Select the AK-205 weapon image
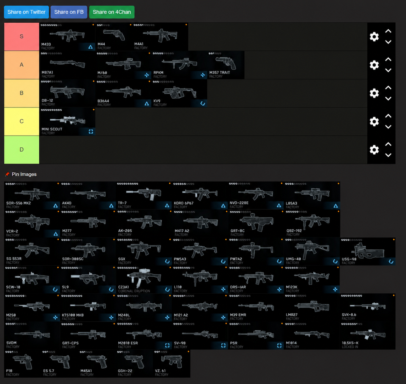Viewport: 406px width, 384px height. click(x=144, y=223)
